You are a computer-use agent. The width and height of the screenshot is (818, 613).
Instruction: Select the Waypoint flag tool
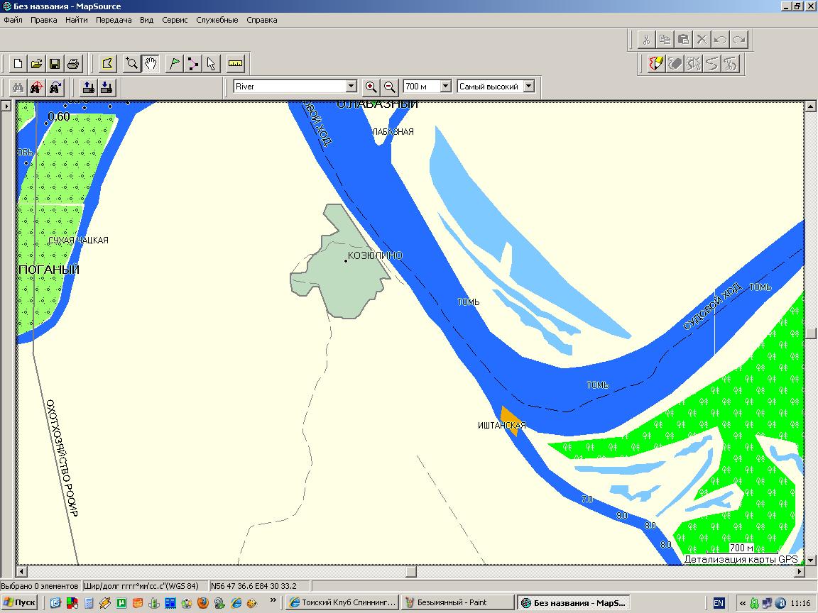[x=174, y=64]
